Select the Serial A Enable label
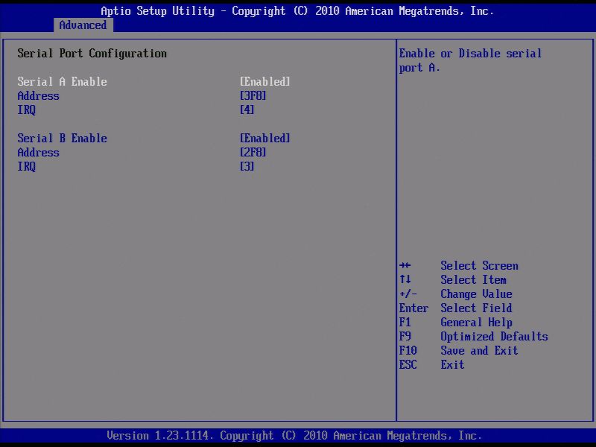 coord(62,81)
